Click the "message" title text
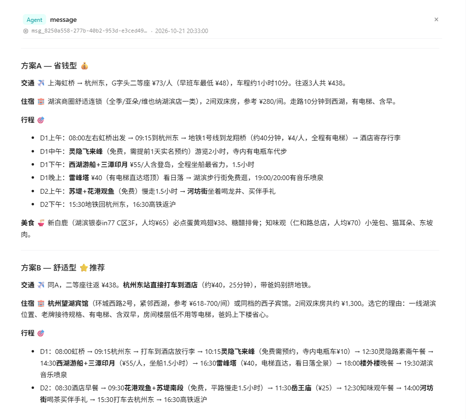This screenshot has height=419, width=466. (63, 19)
